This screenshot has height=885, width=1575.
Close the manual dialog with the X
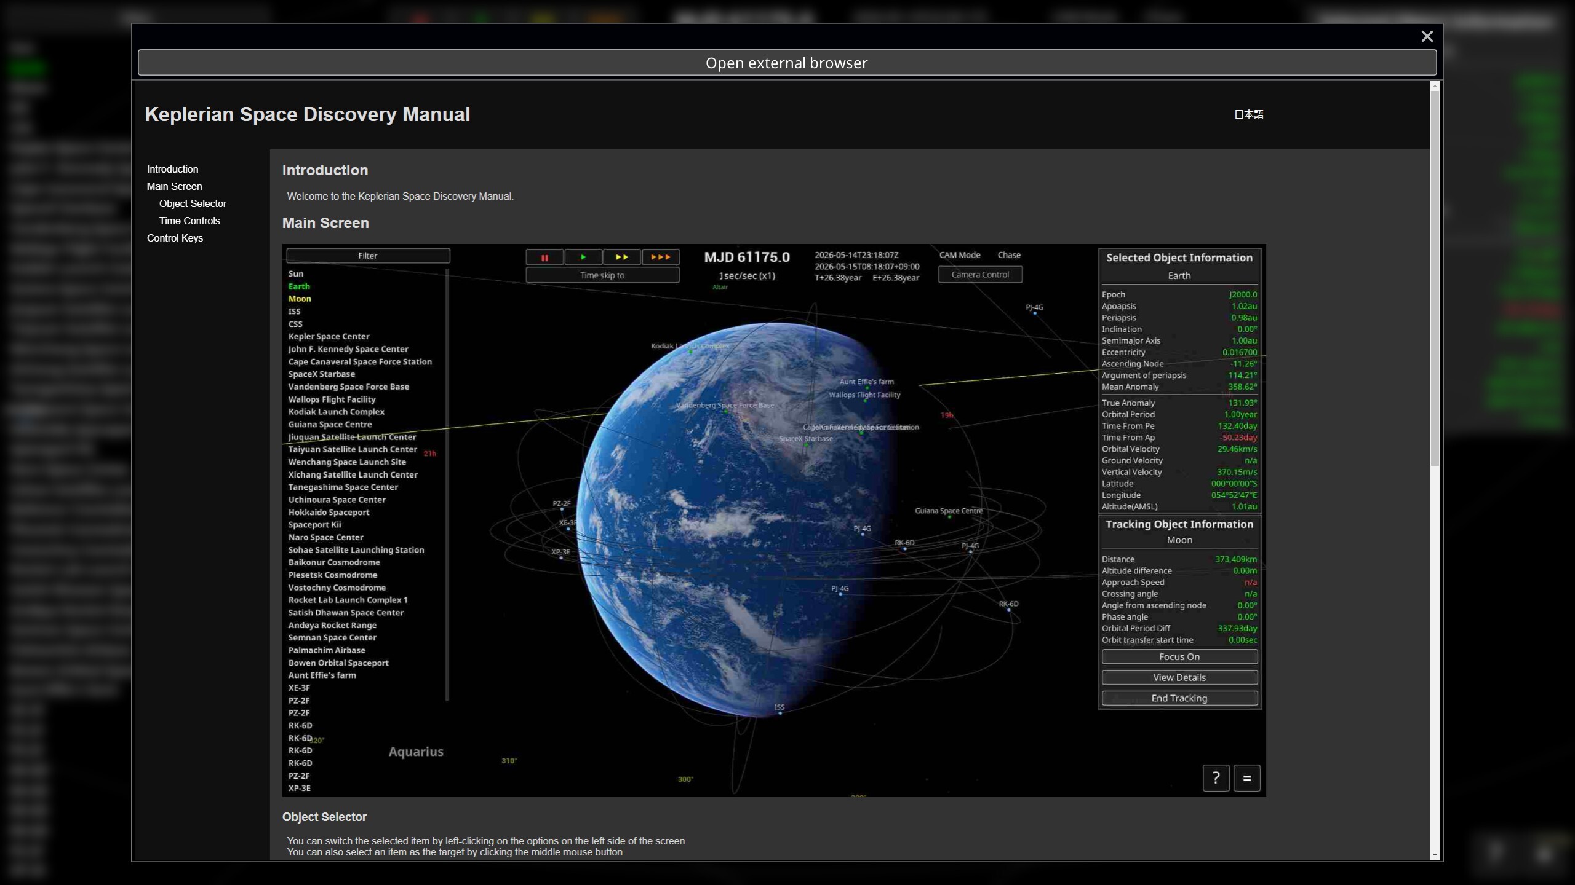coord(1427,36)
